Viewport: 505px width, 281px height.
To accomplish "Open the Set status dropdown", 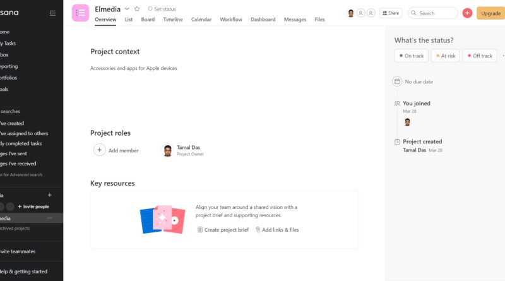I will 162,9.
